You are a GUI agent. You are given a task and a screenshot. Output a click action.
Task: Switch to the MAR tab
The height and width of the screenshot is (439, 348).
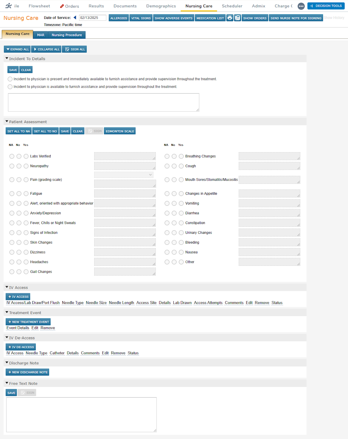(x=40, y=35)
